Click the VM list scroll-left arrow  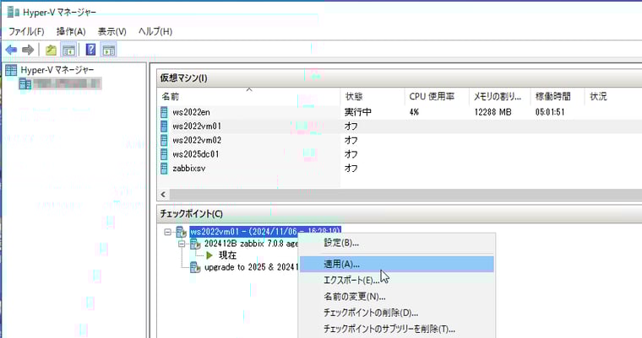click(x=163, y=194)
